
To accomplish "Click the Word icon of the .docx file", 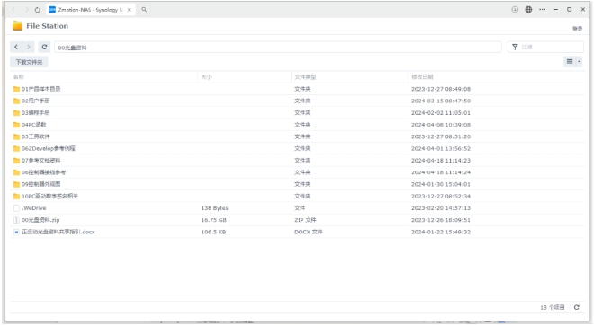I will [16, 232].
